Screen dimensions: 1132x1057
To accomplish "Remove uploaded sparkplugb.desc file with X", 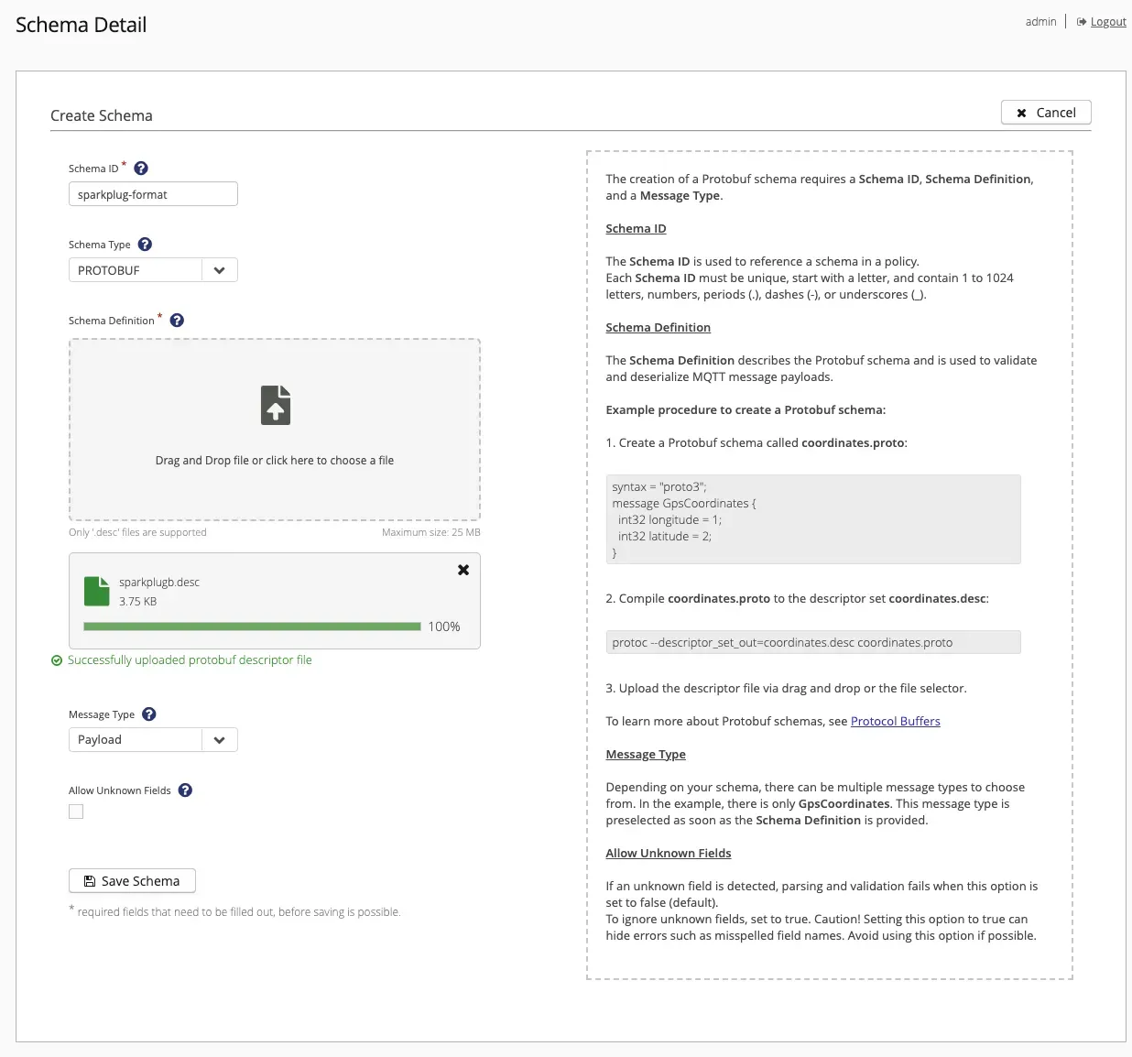I will tap(463, 570).
